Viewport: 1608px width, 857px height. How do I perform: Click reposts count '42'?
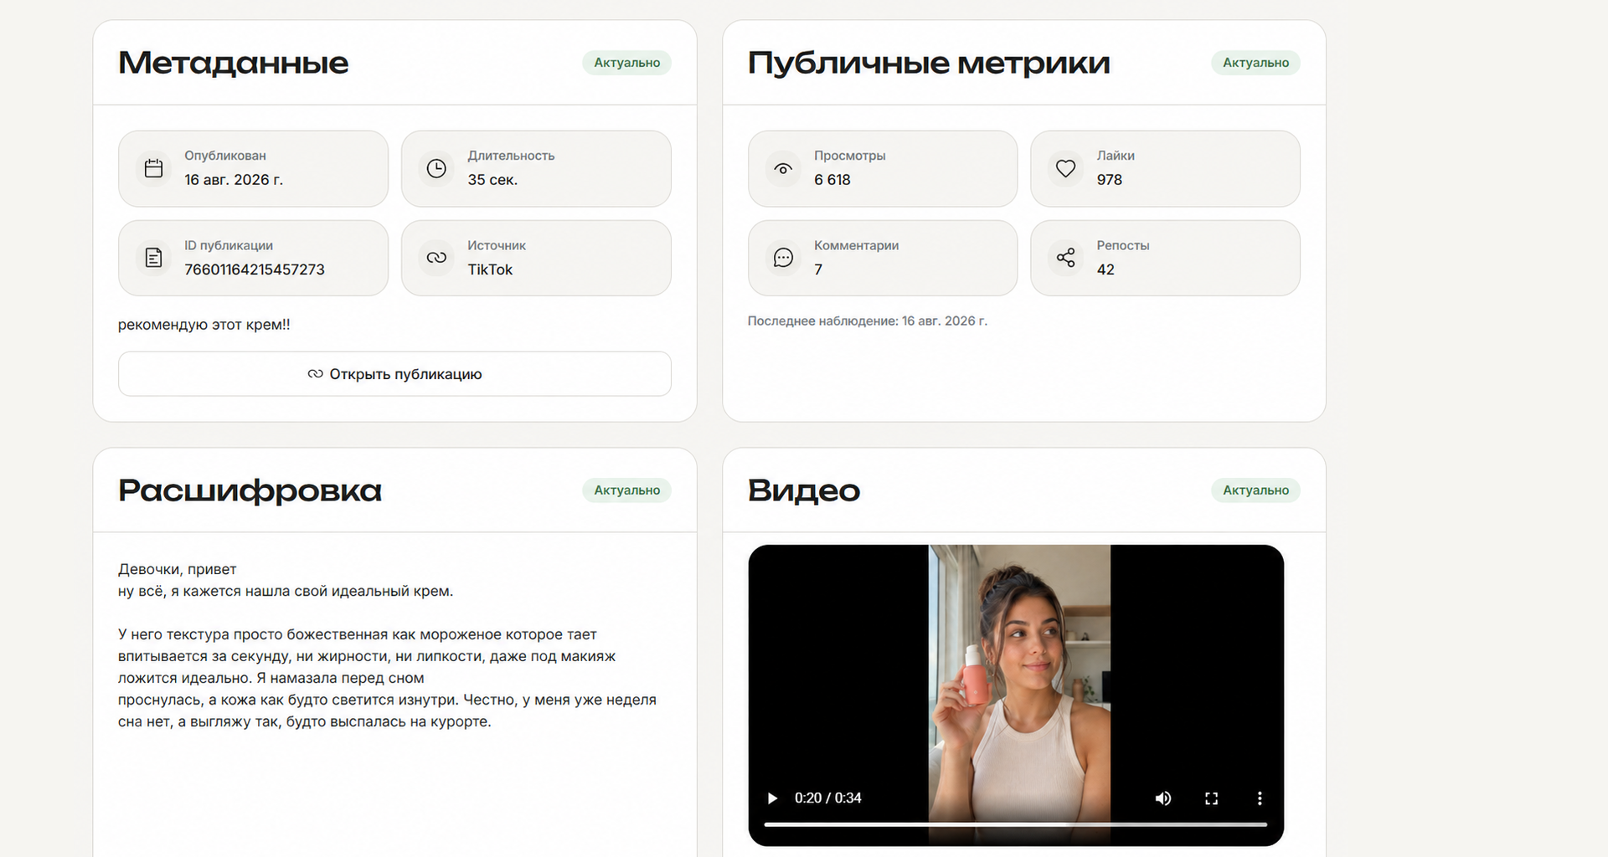coord(1105,269)
